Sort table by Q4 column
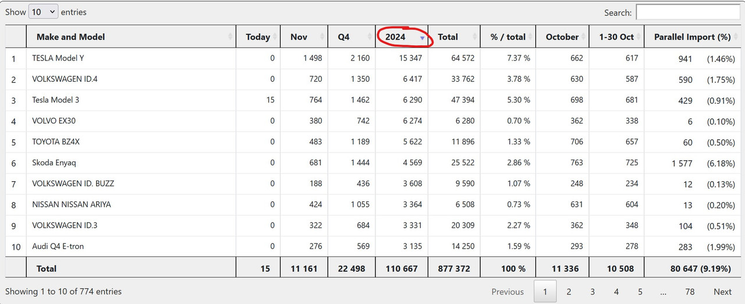Screen dimensions: 745x304 352,37
